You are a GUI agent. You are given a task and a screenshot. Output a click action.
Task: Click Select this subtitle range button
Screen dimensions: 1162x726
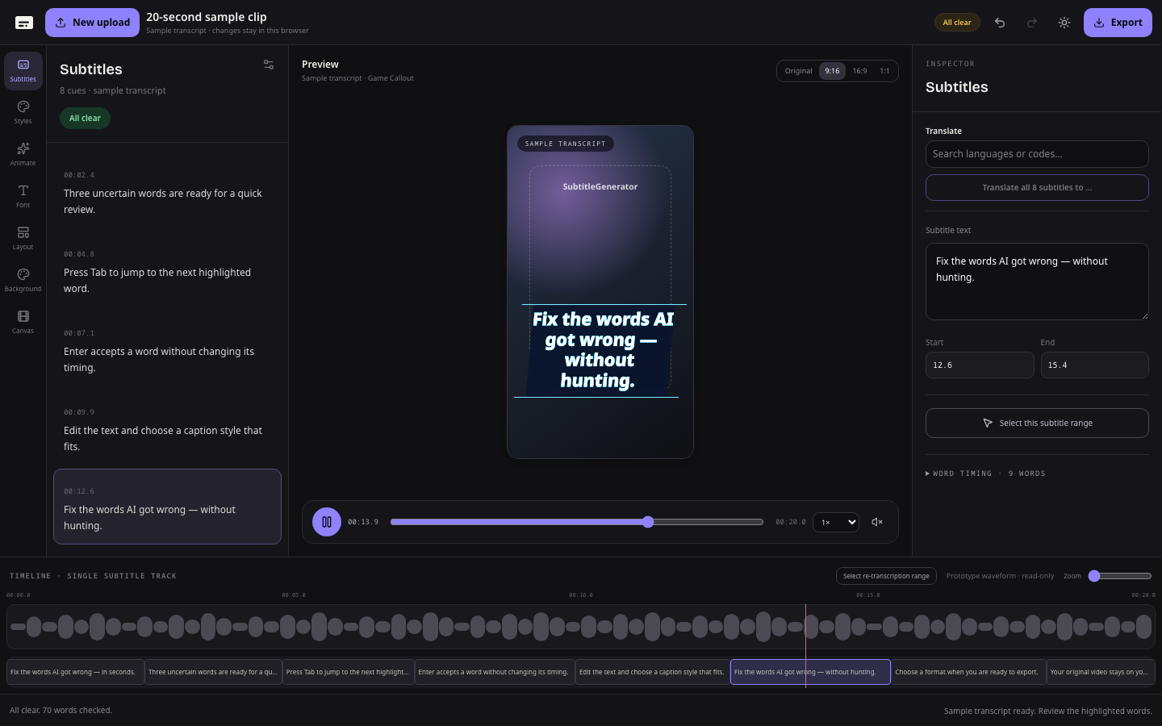coord(1037,423)
